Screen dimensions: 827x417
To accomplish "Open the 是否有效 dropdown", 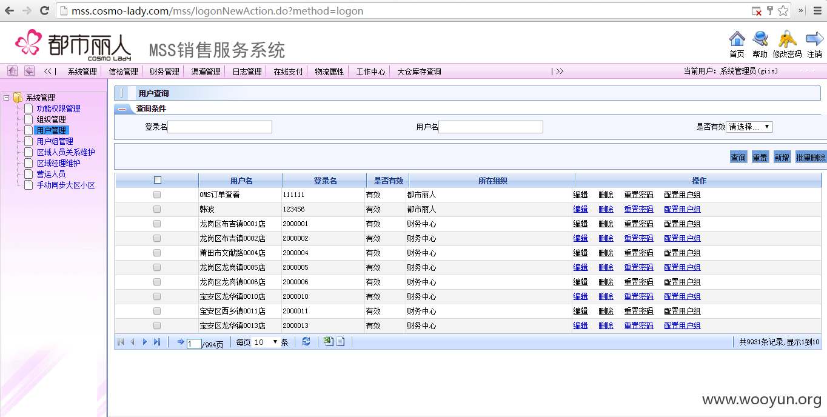I will point(749,127).
